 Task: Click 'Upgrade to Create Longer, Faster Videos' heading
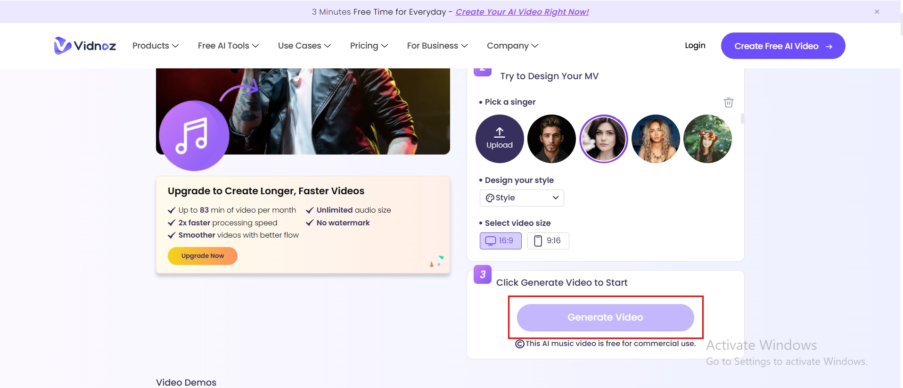tap(266, 191)
